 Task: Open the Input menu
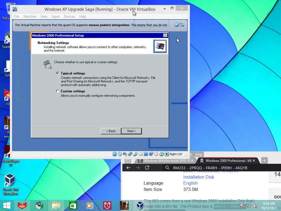click(55, 16)
